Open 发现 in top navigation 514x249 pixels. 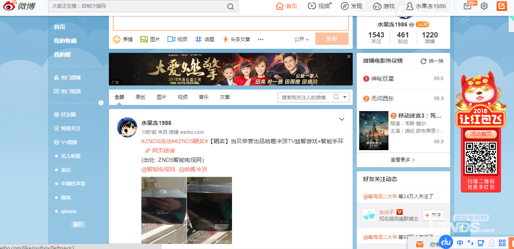(x=351, y=6)
